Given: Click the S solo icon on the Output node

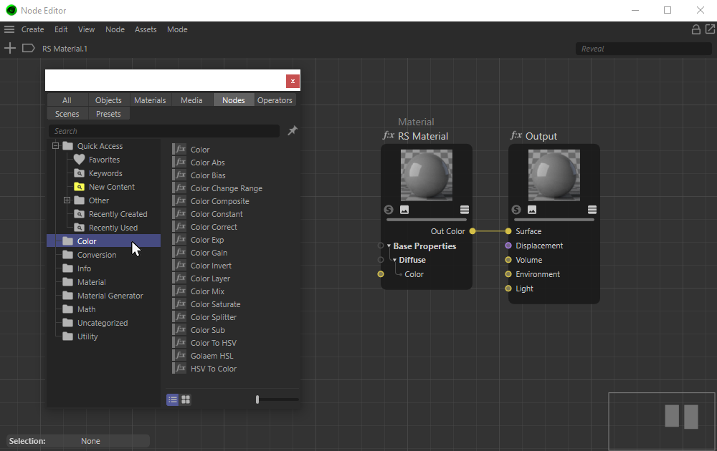Looking at the screenshot, I should pyautogui.click(x=516, y=210).
